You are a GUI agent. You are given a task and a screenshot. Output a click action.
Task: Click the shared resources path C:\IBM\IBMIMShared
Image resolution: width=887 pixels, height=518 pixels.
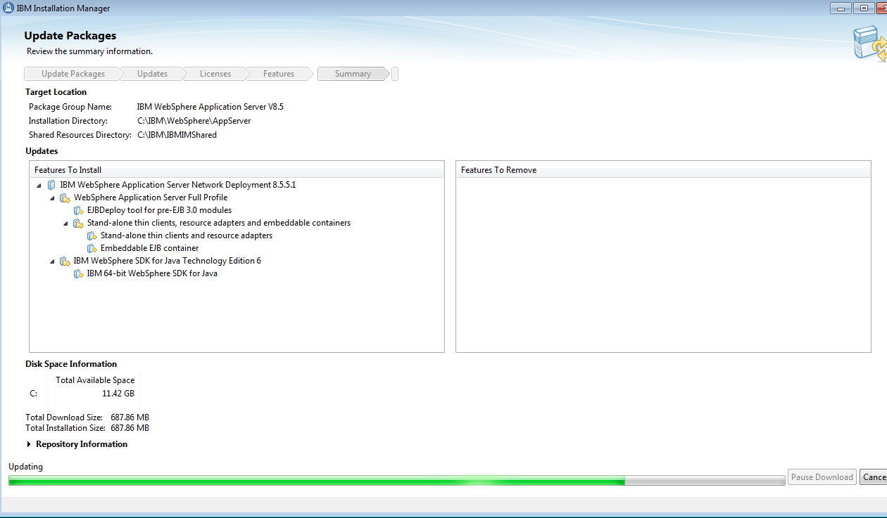177,135
